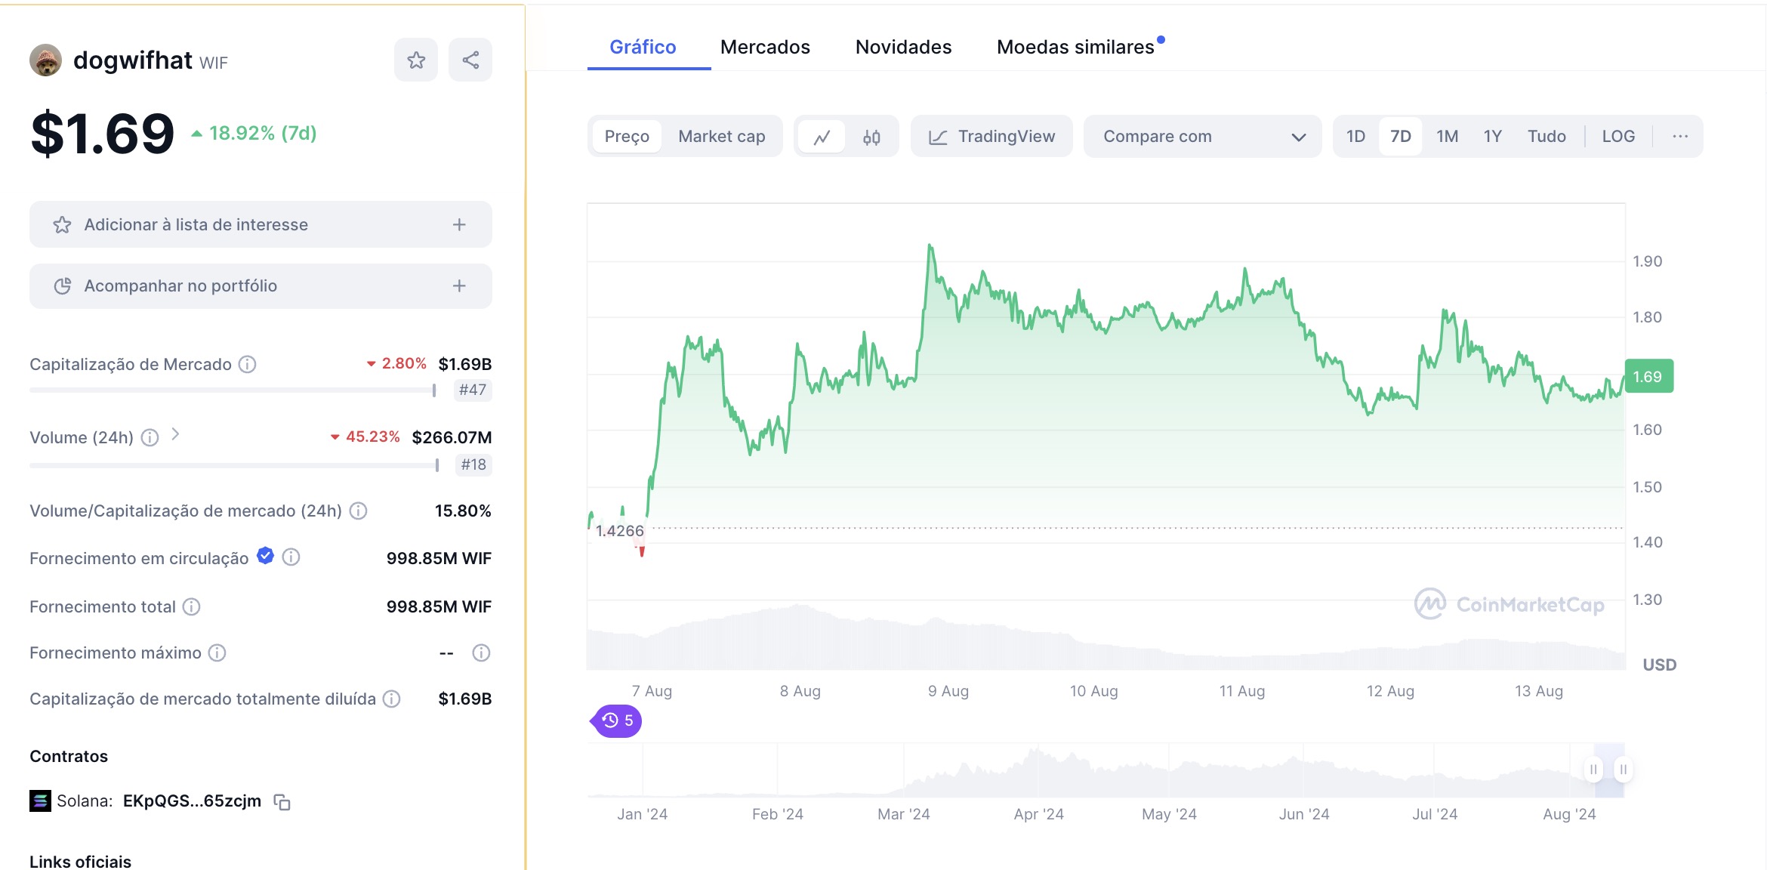1767x870 pixels.
Task: Open the purple history events badge showing 5
Action: pyautogui.click(x=618, y=720)
